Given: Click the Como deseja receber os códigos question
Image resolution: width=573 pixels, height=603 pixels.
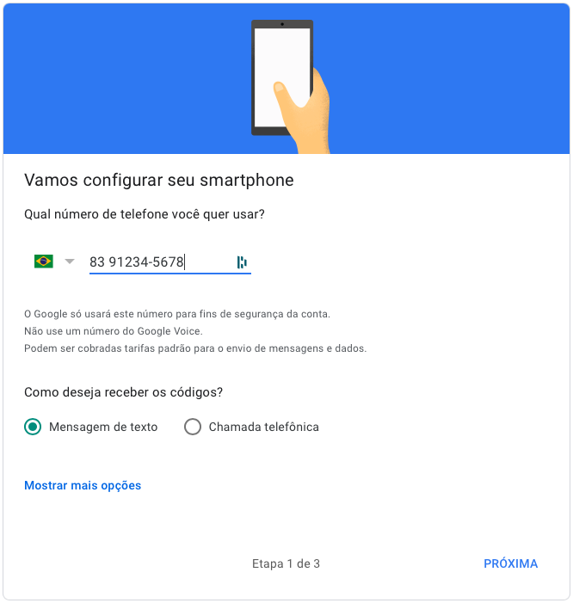Looking at the screenshot, I should pyautogui.click(x=123, y=392).
